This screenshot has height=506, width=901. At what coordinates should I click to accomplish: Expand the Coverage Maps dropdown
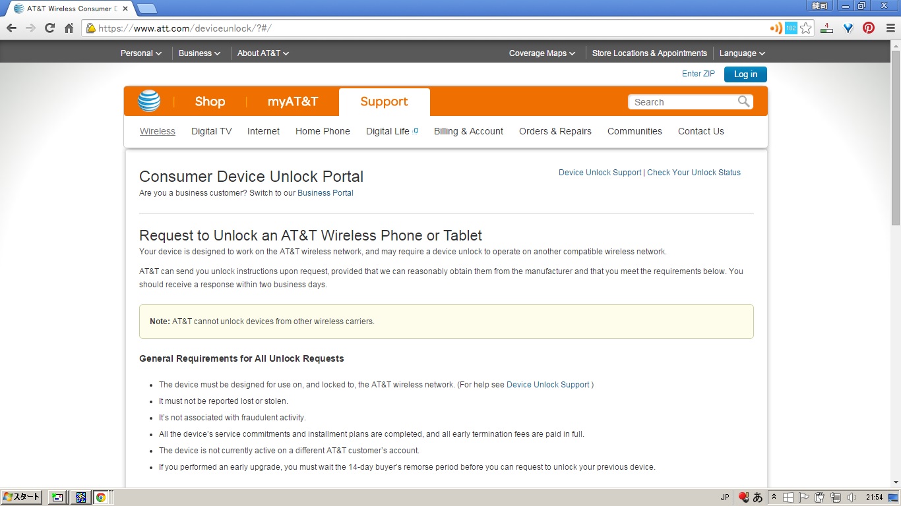pyautogui.click(x=542, y=53)
